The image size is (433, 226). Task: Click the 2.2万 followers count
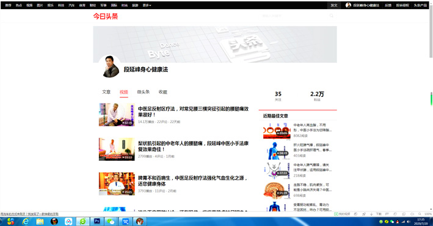317,96
